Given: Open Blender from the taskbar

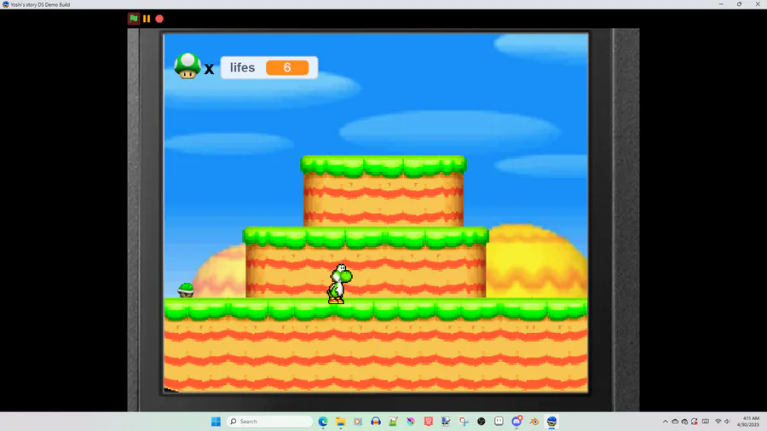Looking at the screenshot, I should 534,422.
